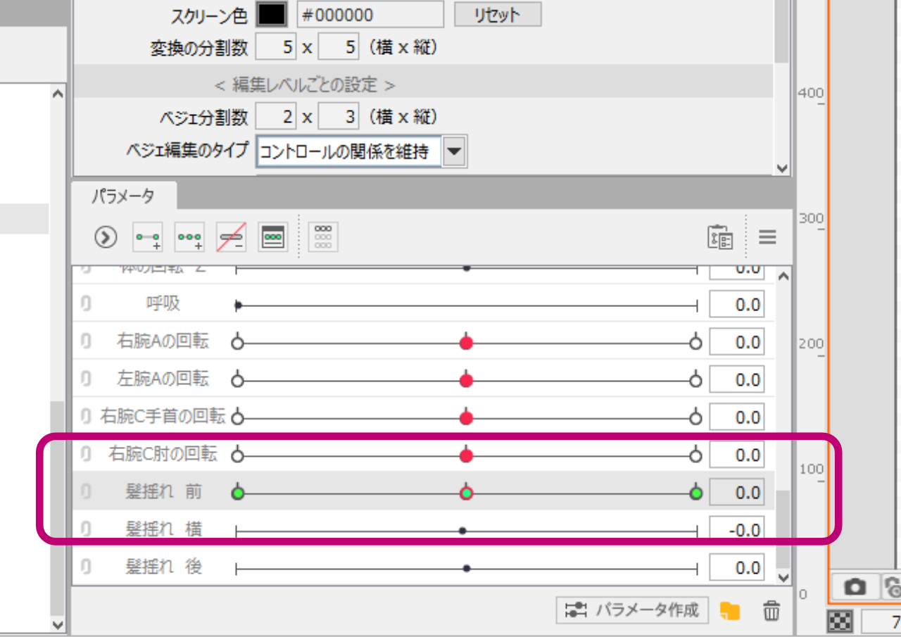Click the camera snapshot icon
This screenshot has width=901, height=637.
(x=855, y=586)
